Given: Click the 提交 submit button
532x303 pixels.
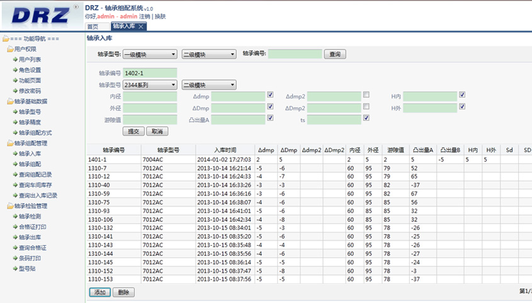Looking at the screenshot, I should pos(133,132).
